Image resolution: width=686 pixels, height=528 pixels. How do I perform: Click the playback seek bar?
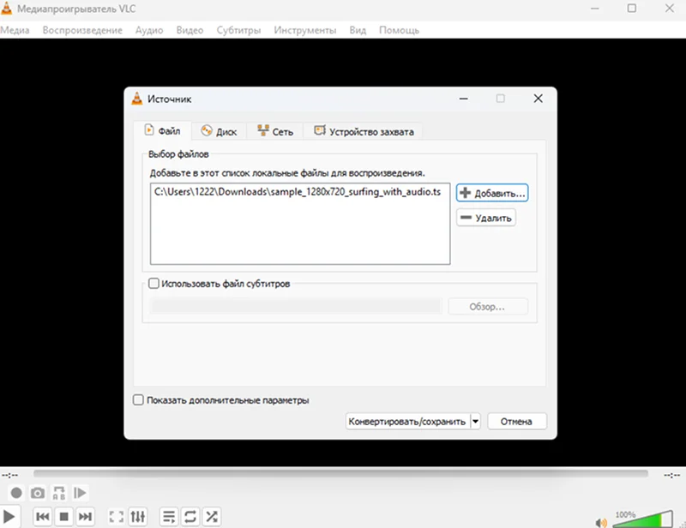click(x=340, y=473)
